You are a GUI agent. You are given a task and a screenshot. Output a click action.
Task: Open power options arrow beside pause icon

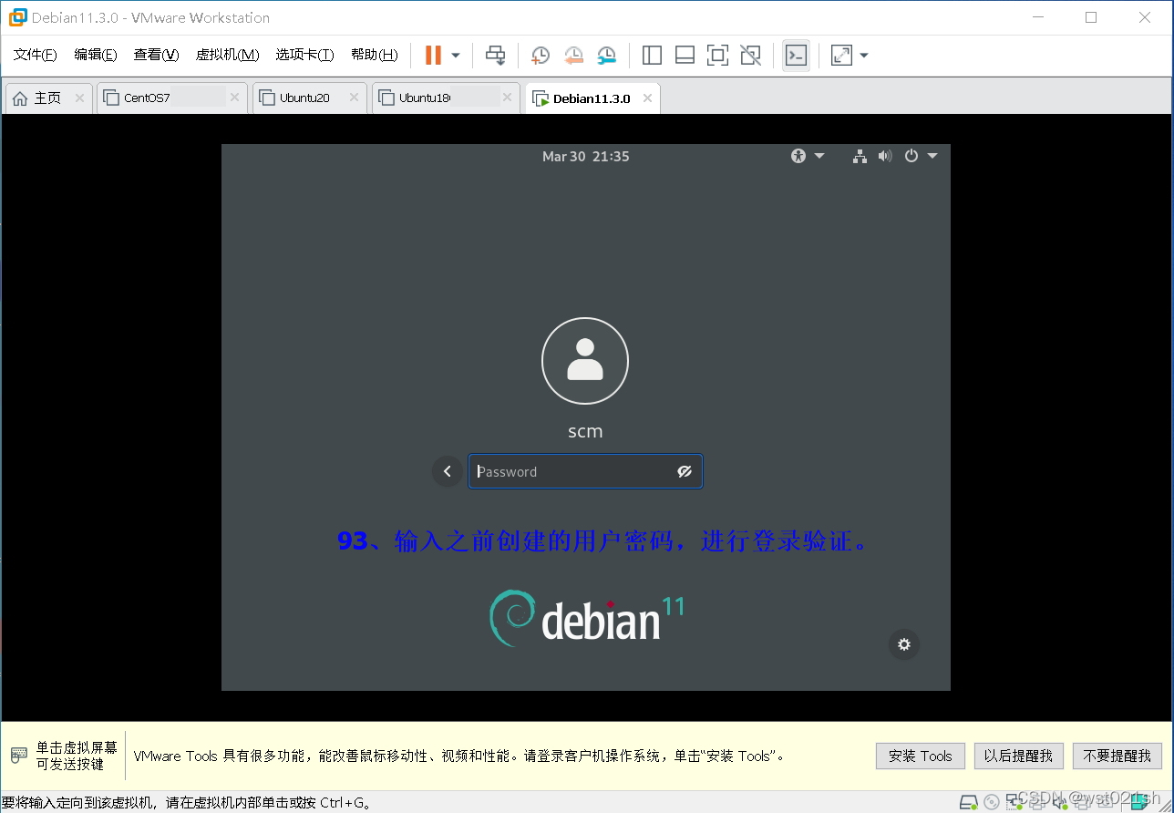click(x=456, y=56)
